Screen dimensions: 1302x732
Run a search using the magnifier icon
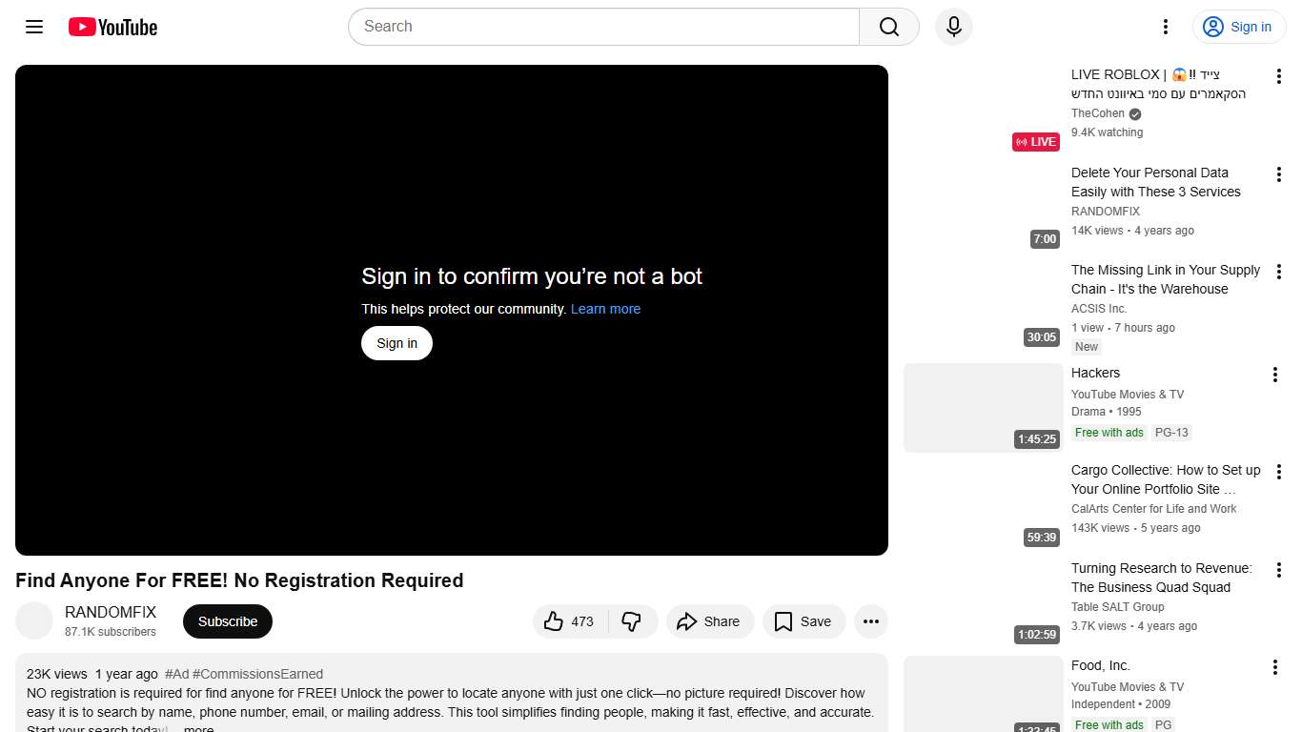[x=886, y=27]
